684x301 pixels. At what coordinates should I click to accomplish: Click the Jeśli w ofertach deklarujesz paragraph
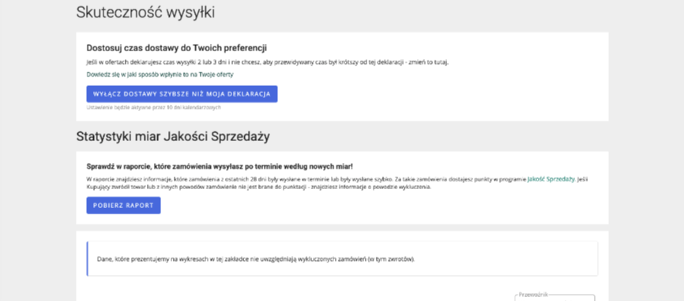pos(268,62)
